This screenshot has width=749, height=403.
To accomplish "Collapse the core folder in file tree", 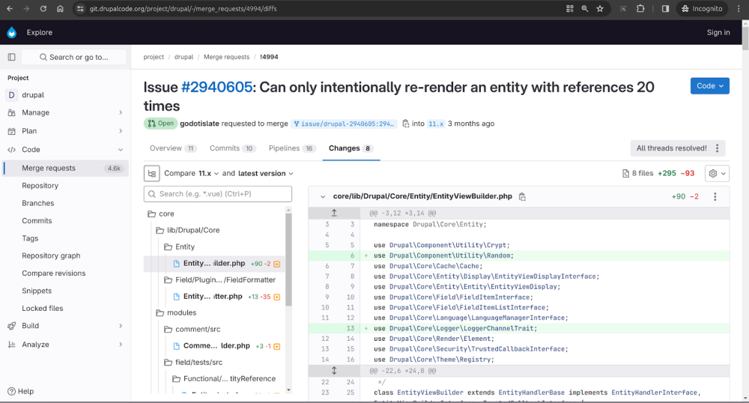I will 214,214.
